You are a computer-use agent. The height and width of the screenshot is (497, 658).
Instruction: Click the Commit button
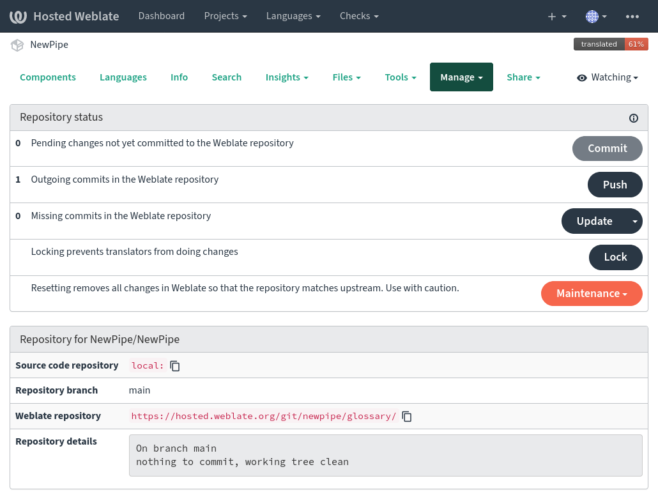[607, 148]
